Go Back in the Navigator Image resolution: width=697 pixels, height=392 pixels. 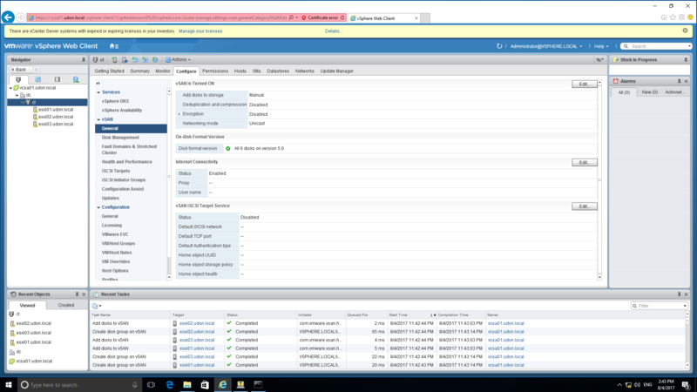point(20,70)
